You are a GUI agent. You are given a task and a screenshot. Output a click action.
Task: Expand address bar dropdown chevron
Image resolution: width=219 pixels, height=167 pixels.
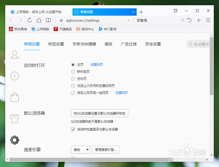(x=129, y=21)
